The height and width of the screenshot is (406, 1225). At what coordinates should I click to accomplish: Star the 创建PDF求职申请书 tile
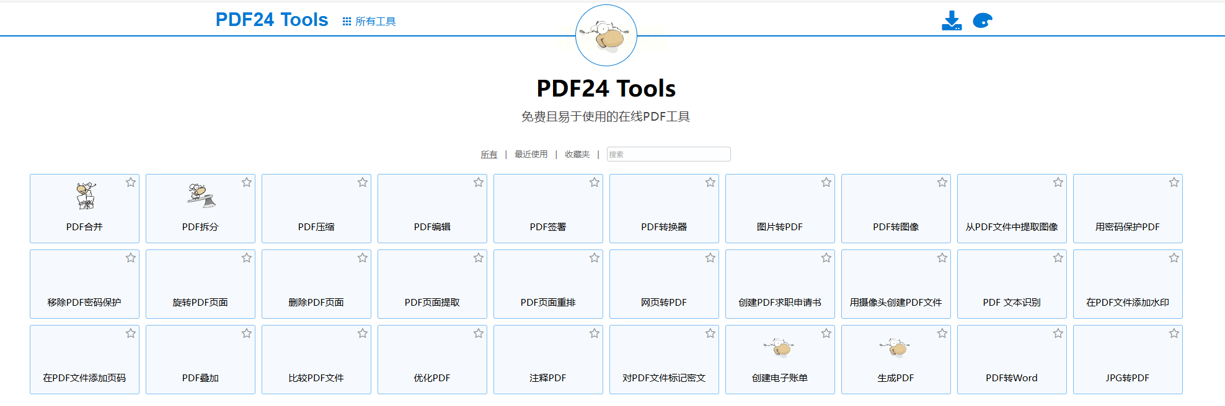(x=826, y=258)
